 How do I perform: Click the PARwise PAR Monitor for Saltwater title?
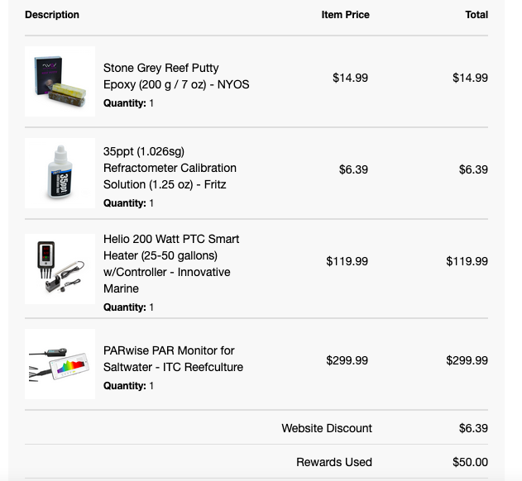coord(173,359)
